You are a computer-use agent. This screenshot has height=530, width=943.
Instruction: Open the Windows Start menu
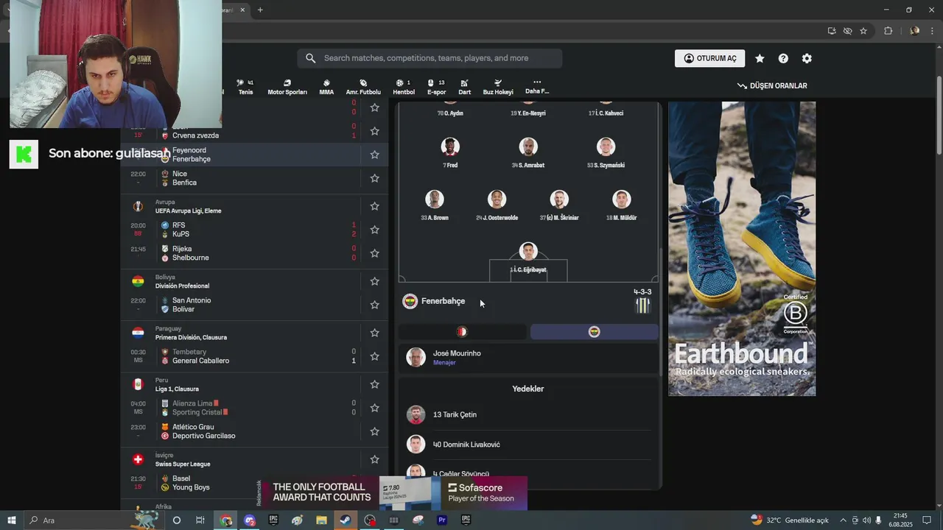(x=12, y=520)
